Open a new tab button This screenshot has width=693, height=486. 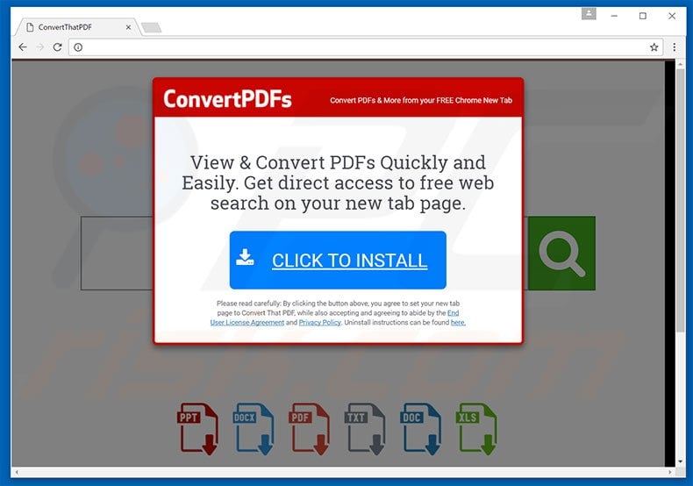[x=152, y=28]
